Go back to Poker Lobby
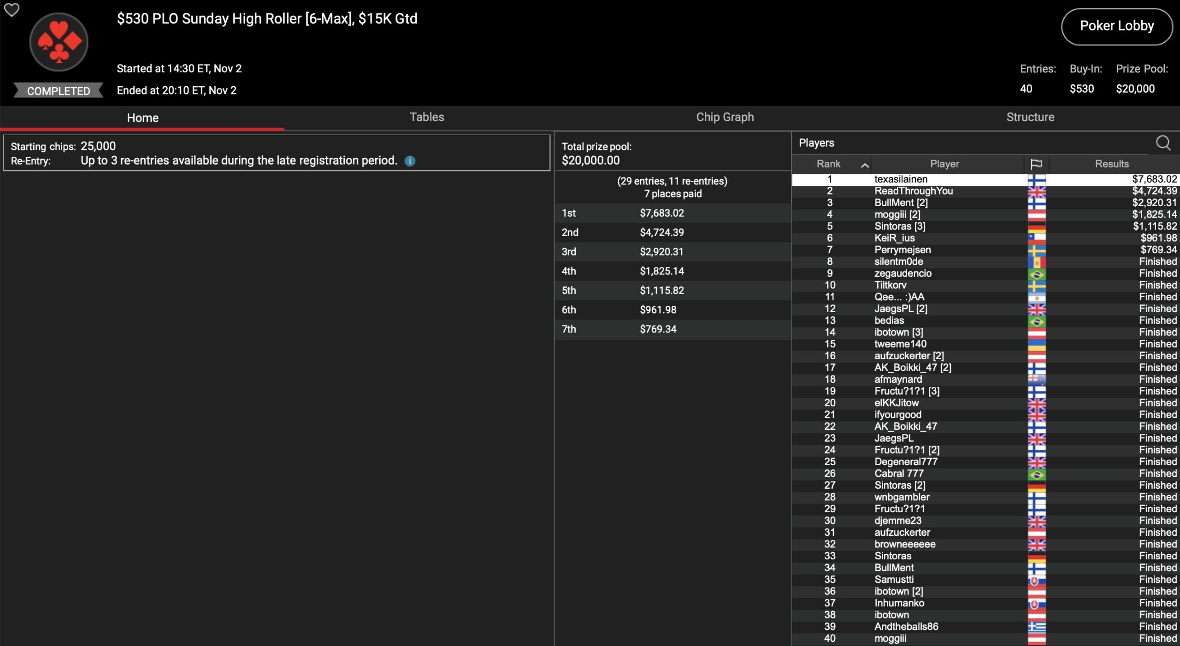 tap(1116, 26)
